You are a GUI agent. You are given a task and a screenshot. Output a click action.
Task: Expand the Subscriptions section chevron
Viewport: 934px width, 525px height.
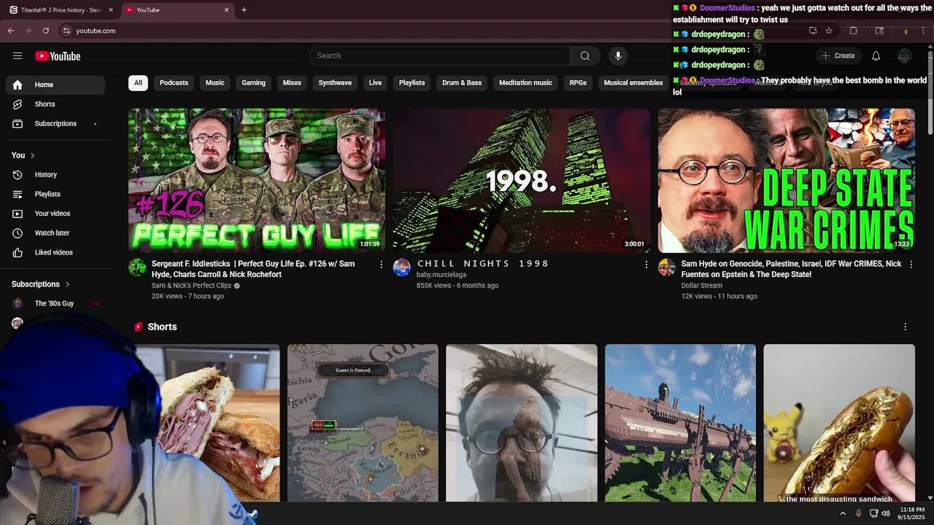pos(67,284)
